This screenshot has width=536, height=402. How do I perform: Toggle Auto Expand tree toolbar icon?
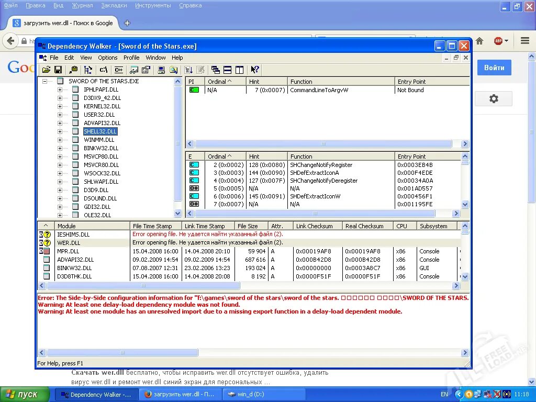pos(88,70)
